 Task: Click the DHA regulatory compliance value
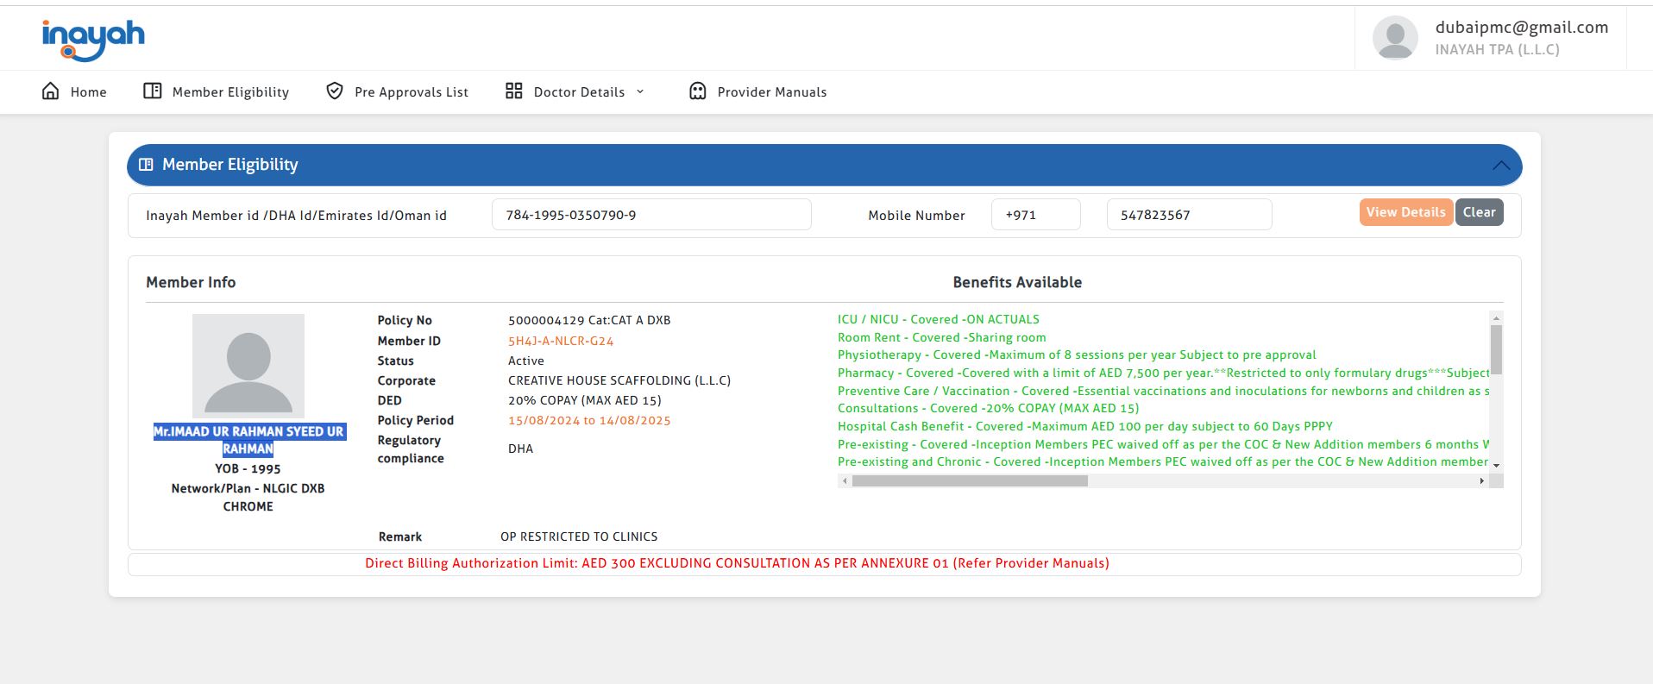point(521,449)
